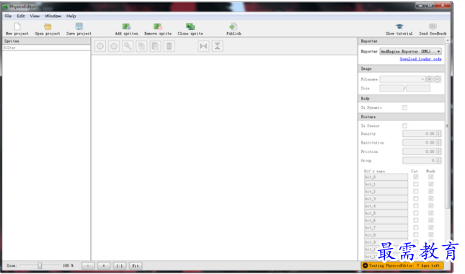Image resolution: width=465 pixels, height=274 pixels.
Task: Send feedback to developers
Action: (x=433, y=29)
